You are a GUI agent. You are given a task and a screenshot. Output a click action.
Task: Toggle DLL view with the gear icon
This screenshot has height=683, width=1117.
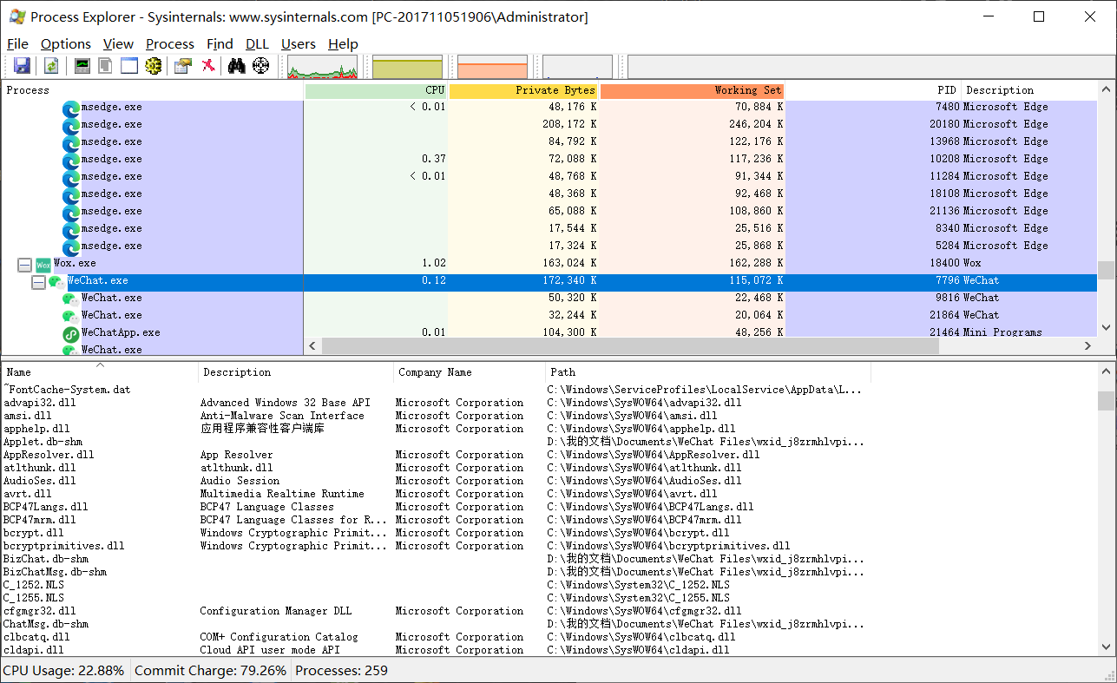(x=154, y=65)
